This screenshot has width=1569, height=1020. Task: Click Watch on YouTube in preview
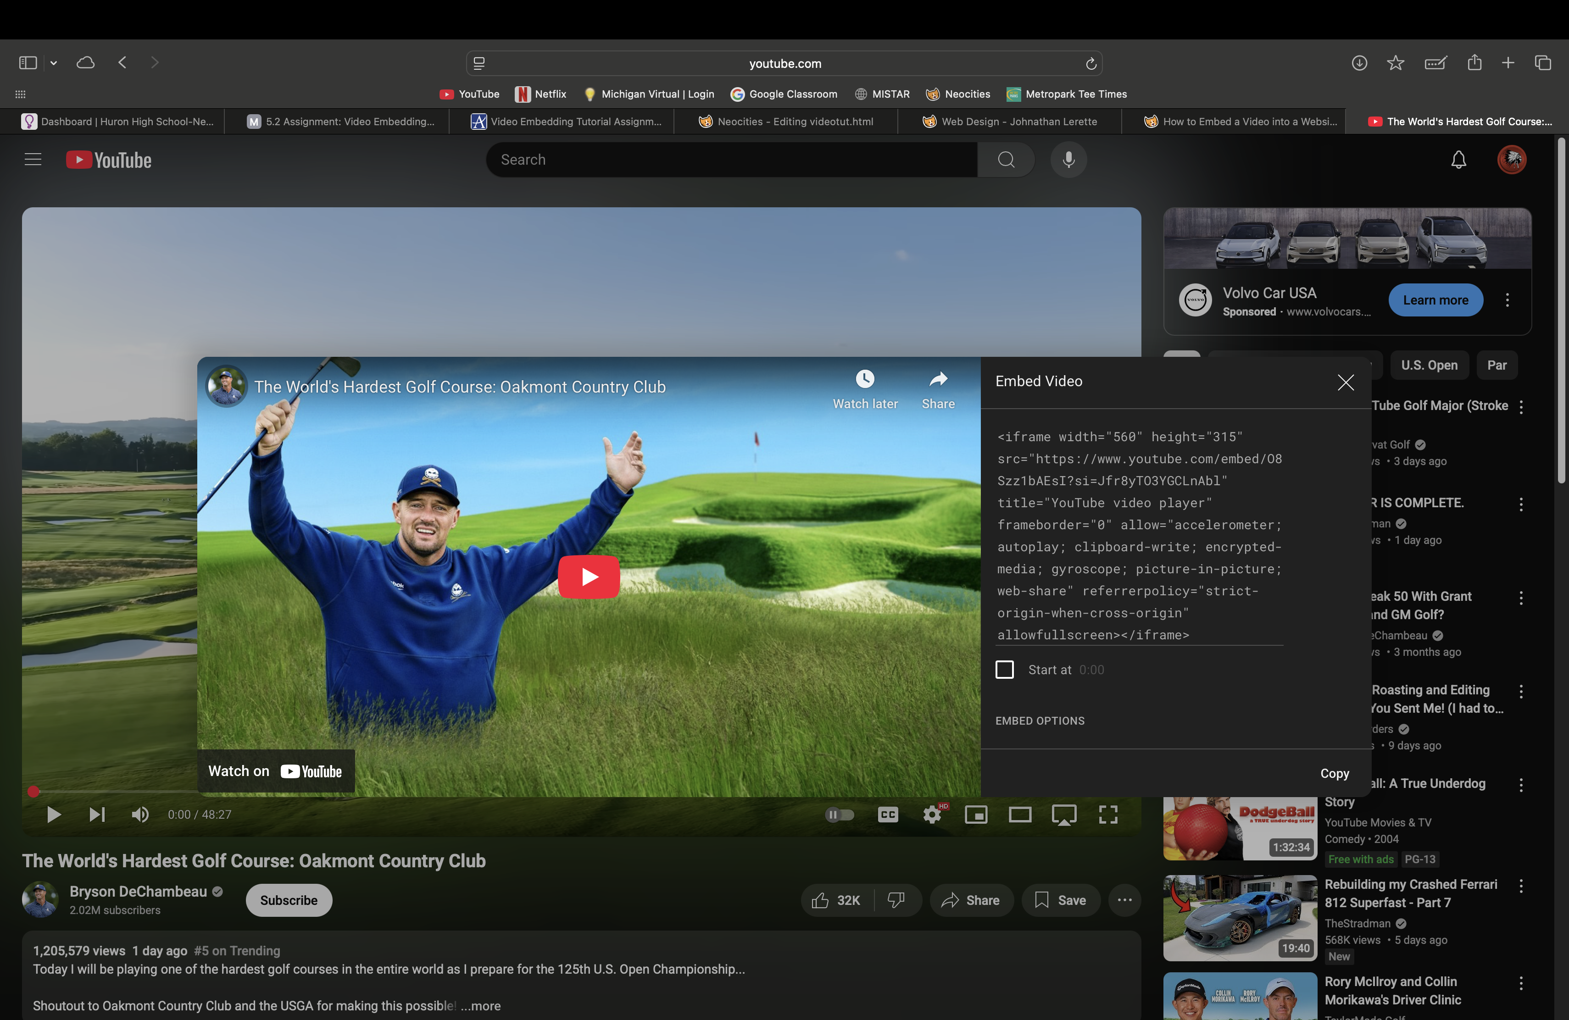[x=276, y=771]
